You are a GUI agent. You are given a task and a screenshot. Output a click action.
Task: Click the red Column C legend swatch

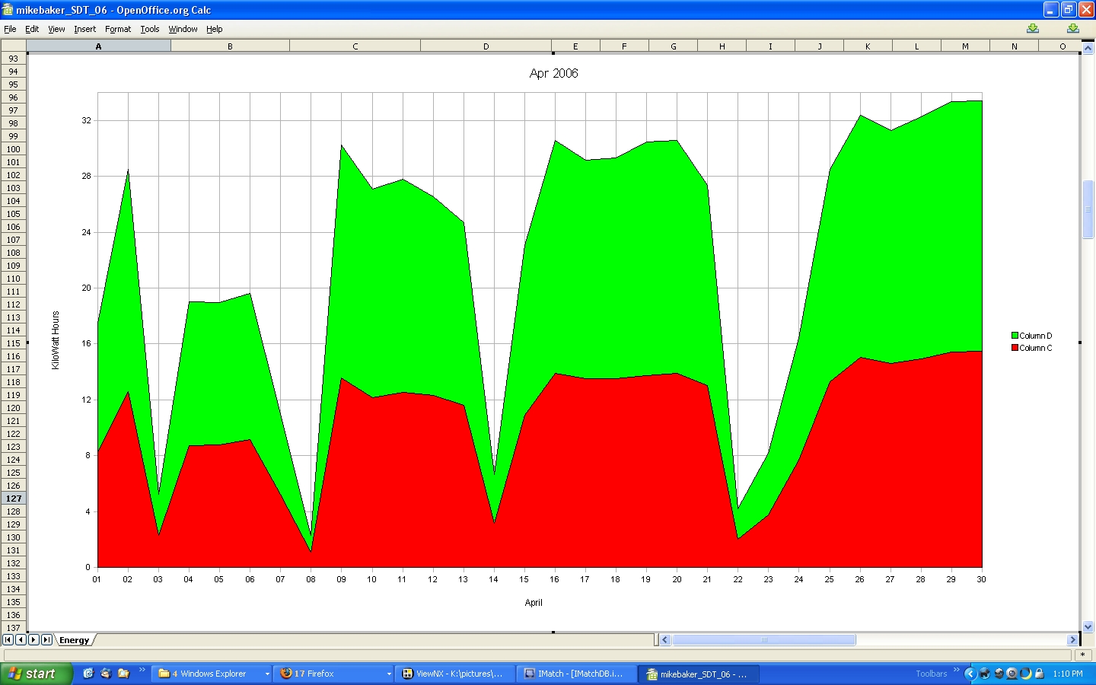pos(1015,348)
